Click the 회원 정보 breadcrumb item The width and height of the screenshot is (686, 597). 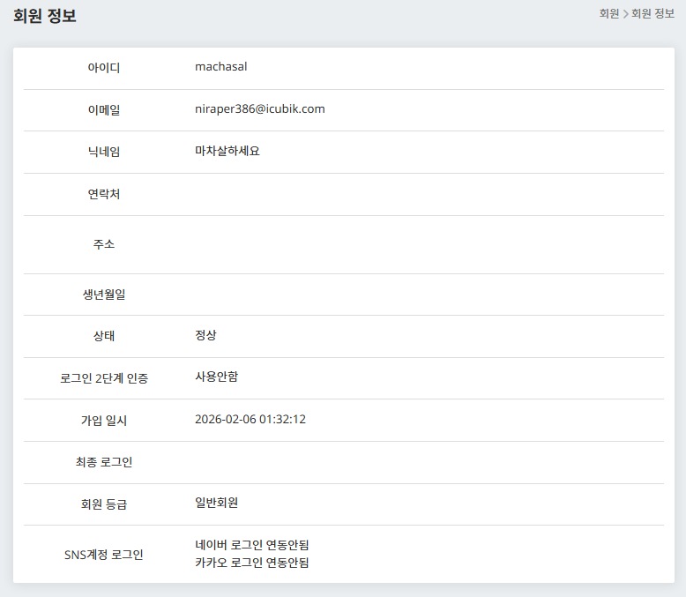(653, 14)
